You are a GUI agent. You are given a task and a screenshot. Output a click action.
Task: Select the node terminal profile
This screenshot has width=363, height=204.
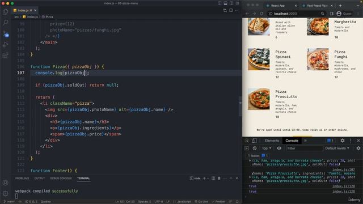point(195,178)
